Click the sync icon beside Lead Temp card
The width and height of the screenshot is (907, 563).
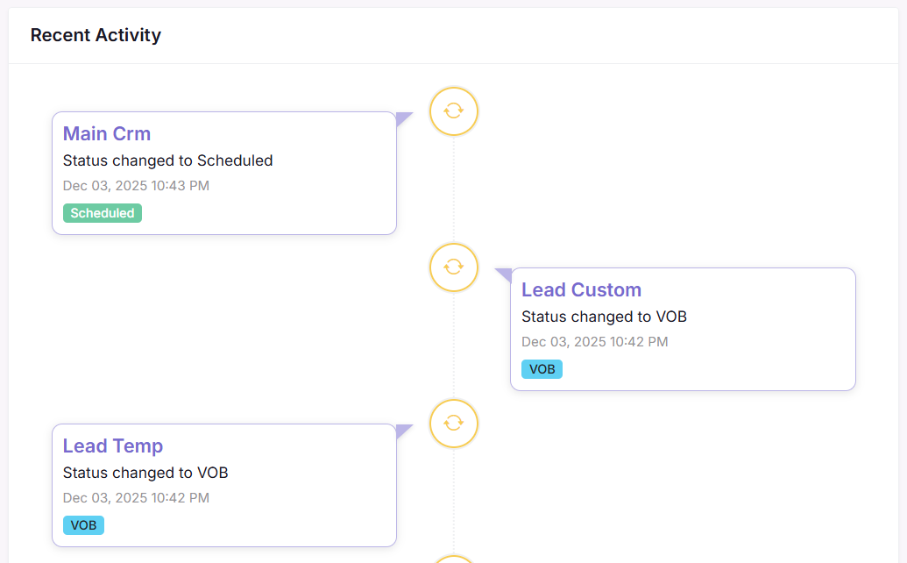tap(453, 424)
